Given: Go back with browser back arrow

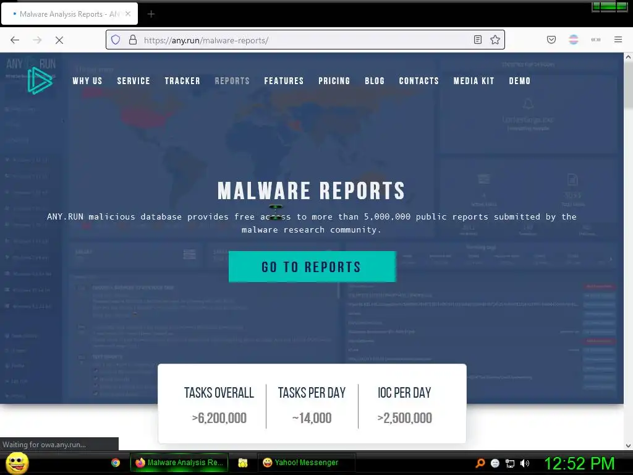Looking at the screenshot, I should pos(15,40).
